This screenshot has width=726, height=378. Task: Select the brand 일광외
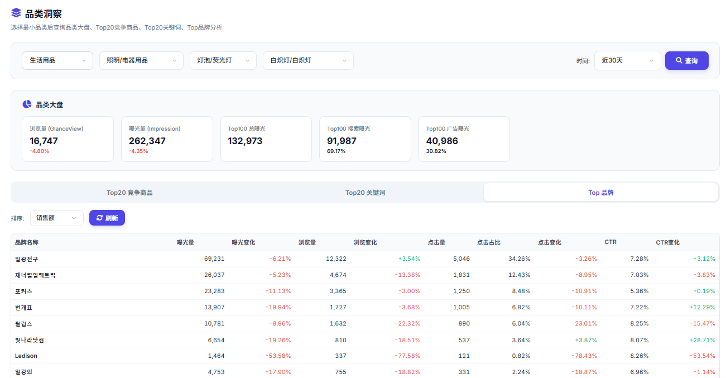point(23,372)
